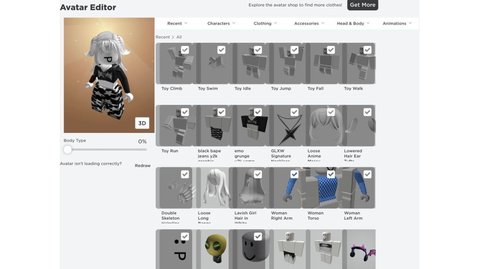Open the Accessories dropdown

click(x=309, y=23)
